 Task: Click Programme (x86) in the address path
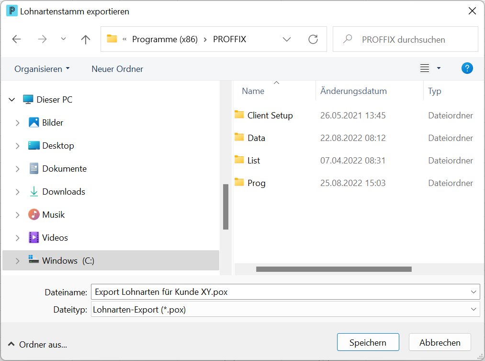coord(165,39)
